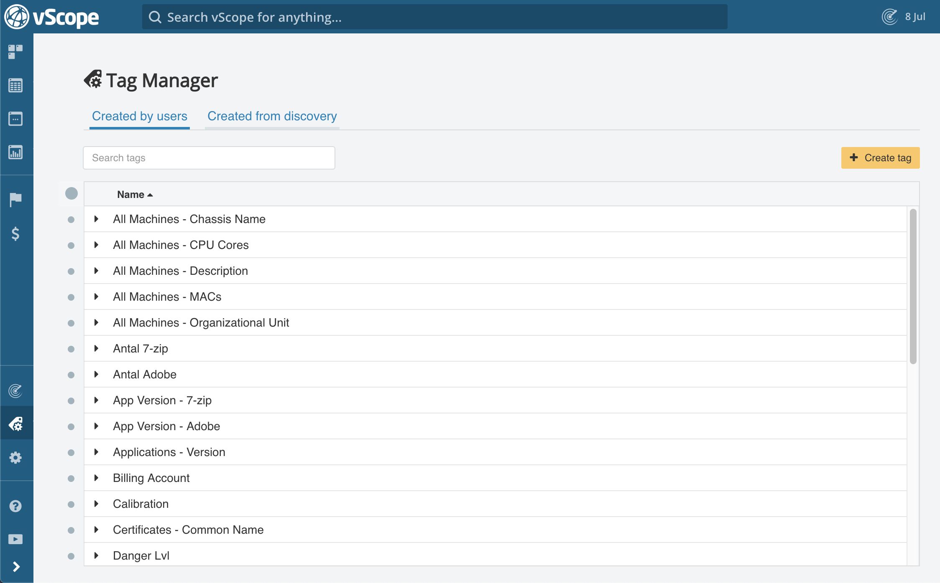The width and height of the screenshot is (940, 583).
Task: Expand the Danger Lvl row
Action: pos(96,555)
